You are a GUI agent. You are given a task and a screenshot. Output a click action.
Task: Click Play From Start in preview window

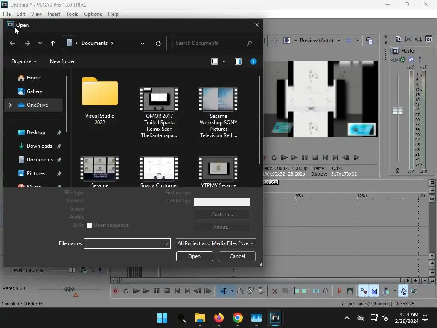284,158
